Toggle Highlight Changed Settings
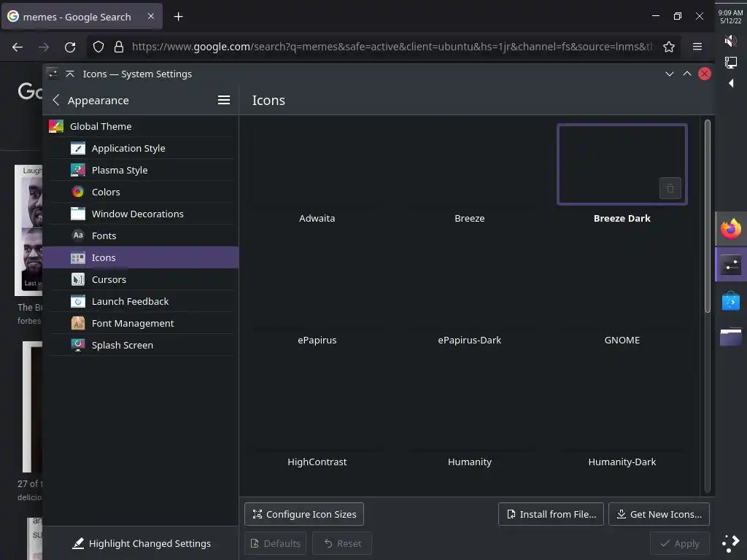Viewport: 747px width, 560px height. [x=141, y=543]
